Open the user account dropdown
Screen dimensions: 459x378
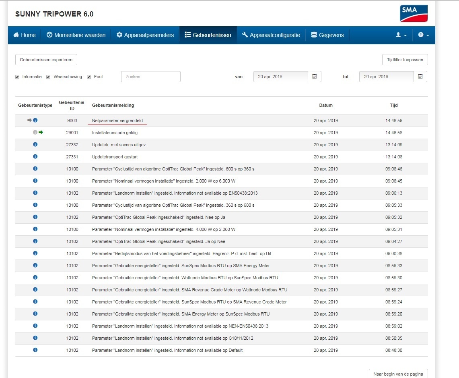point(401,35)
